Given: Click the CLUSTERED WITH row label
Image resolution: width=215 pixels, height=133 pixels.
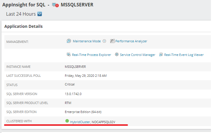Looking at the screenshot, I should tap(19, 121).
